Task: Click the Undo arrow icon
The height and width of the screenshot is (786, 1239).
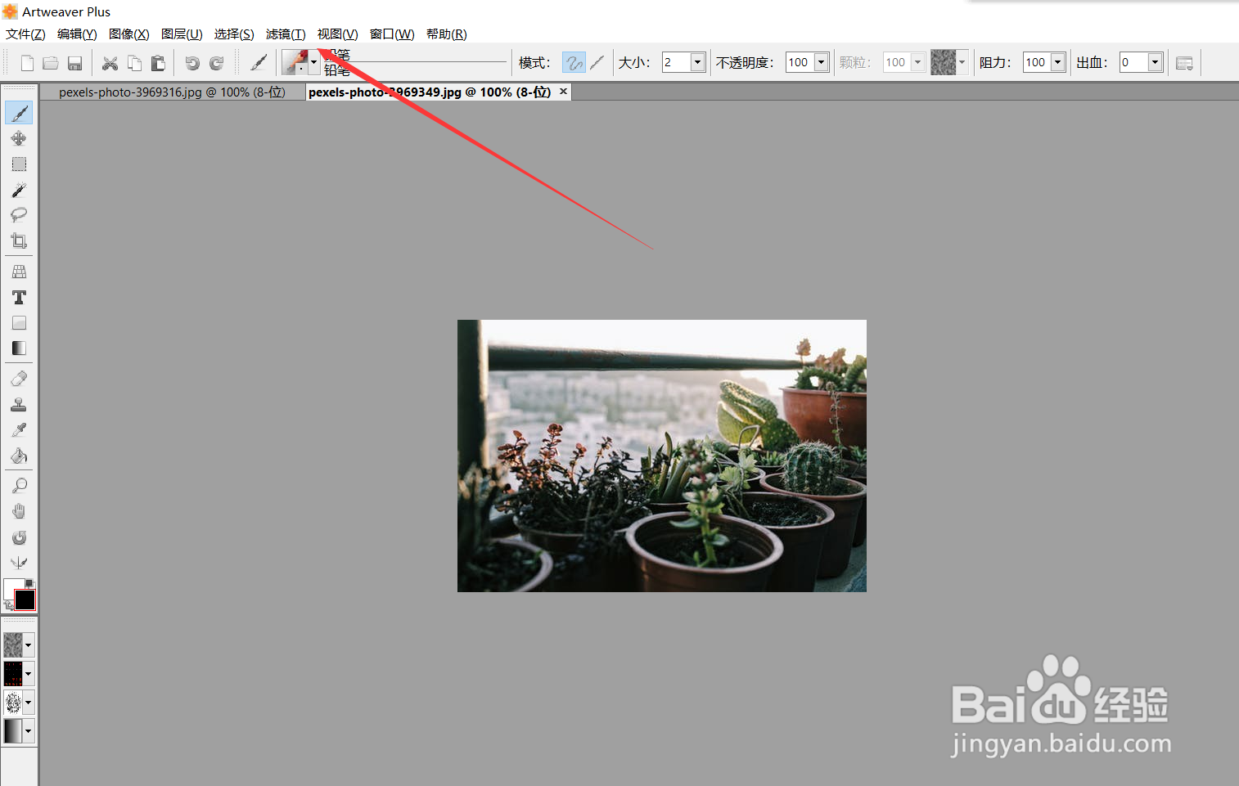Action: point(192,63)
